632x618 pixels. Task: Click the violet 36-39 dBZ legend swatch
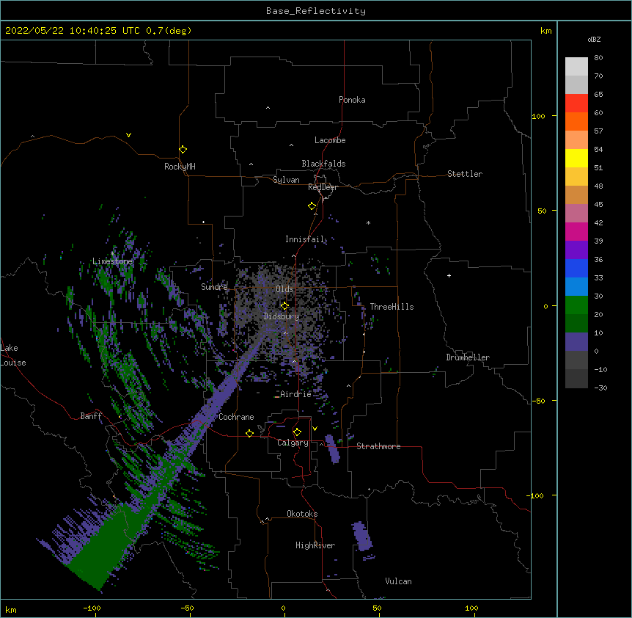point(576,250)
